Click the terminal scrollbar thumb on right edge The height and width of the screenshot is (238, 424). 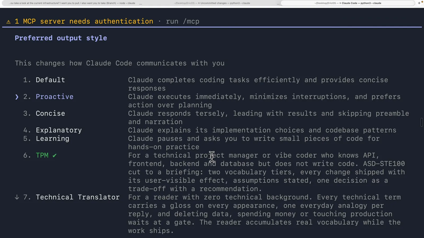422,122
